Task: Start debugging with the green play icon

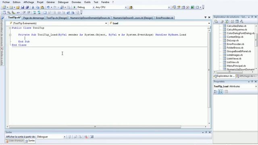Action: (x=74, y=7)
